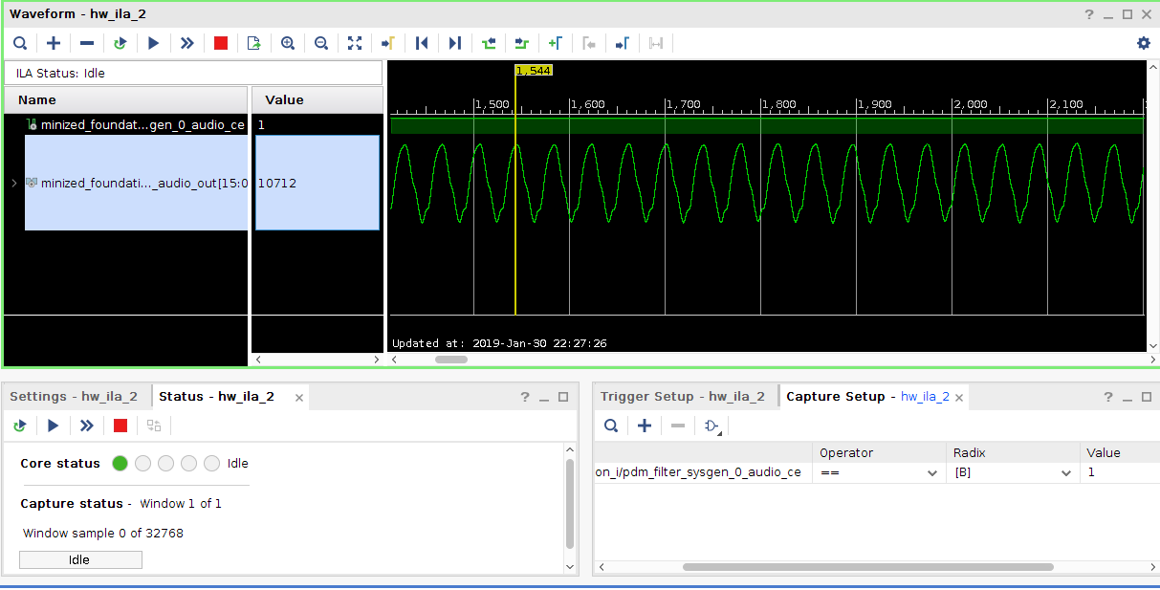Export ILA data from the Waveform toolbar
This screenshot has height=590, width=1160.
click(253, 43)
